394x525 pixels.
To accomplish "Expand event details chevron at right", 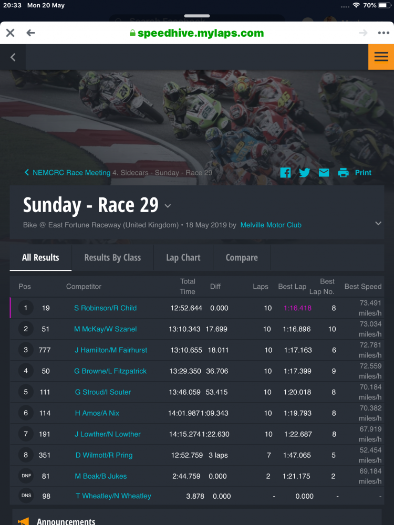I will click(378, 223).
